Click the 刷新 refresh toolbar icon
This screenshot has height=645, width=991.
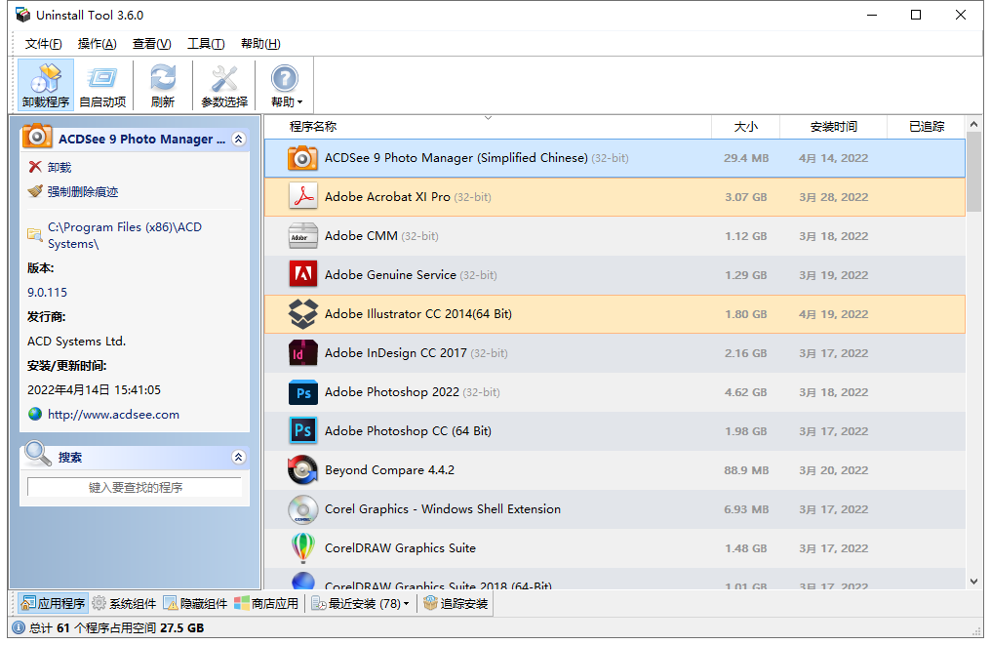coord(163,85)
